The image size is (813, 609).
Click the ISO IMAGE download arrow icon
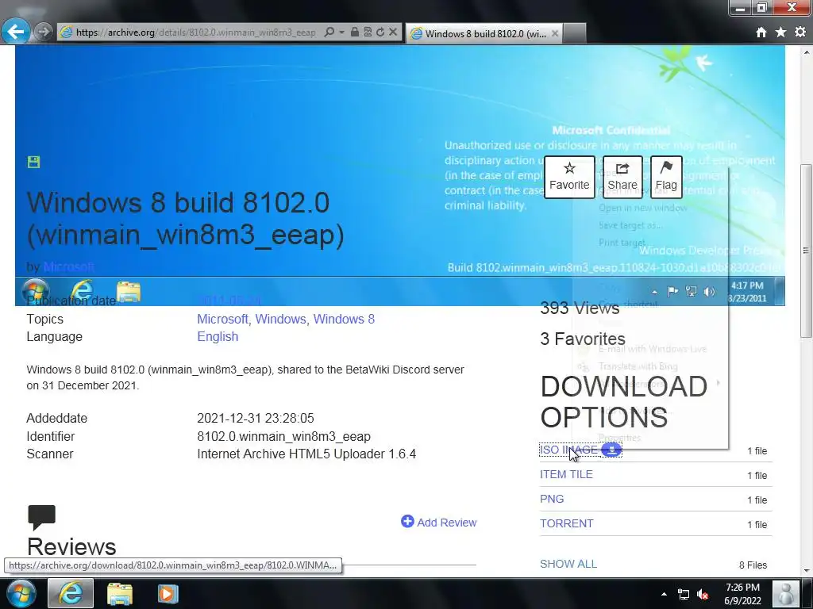pos(612,450)
